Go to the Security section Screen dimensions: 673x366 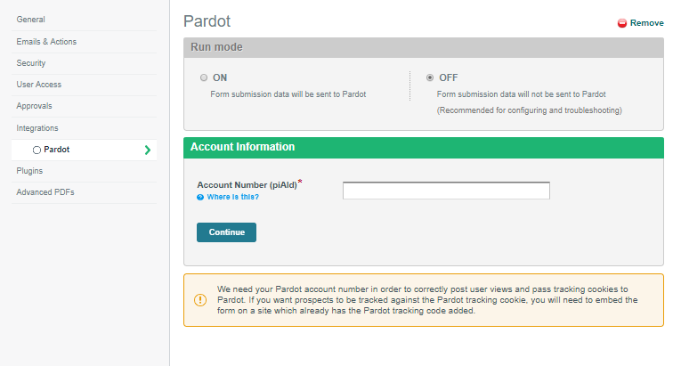tap(31, 63)
